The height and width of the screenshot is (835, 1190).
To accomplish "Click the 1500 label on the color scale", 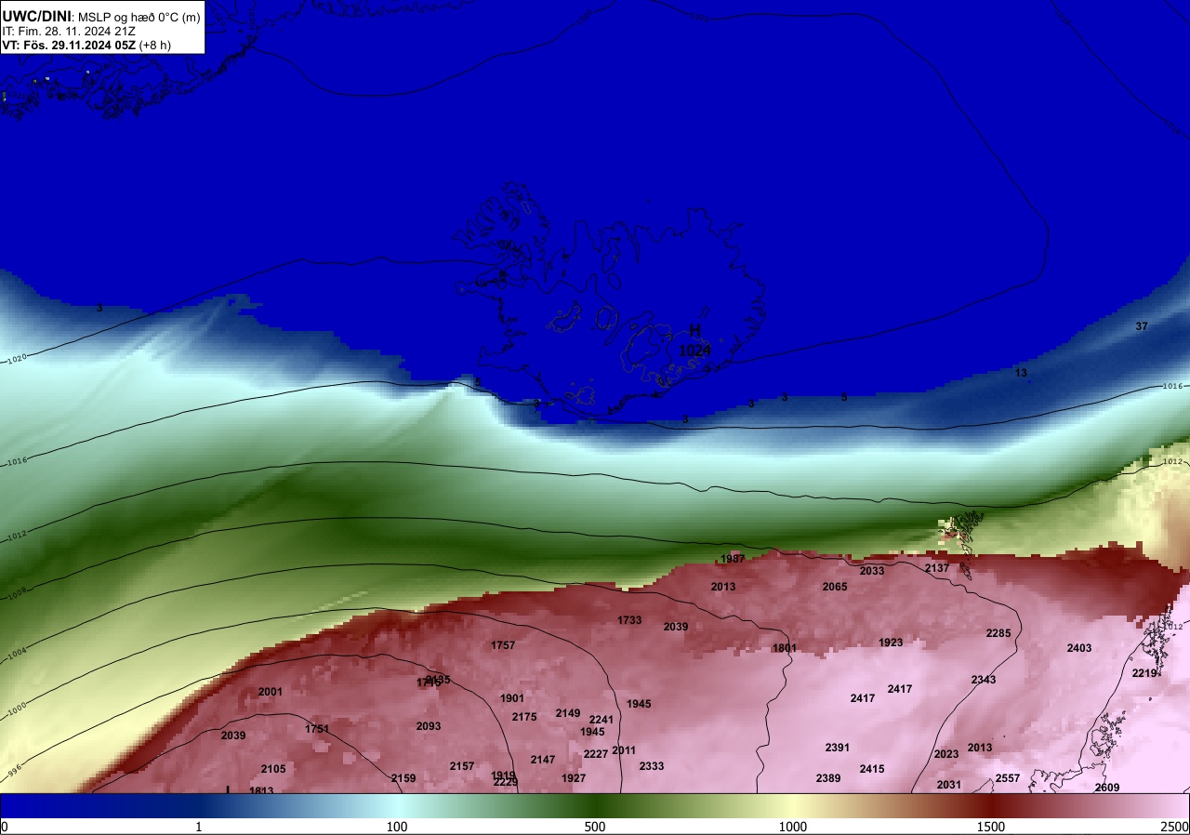I will (991, 827).
